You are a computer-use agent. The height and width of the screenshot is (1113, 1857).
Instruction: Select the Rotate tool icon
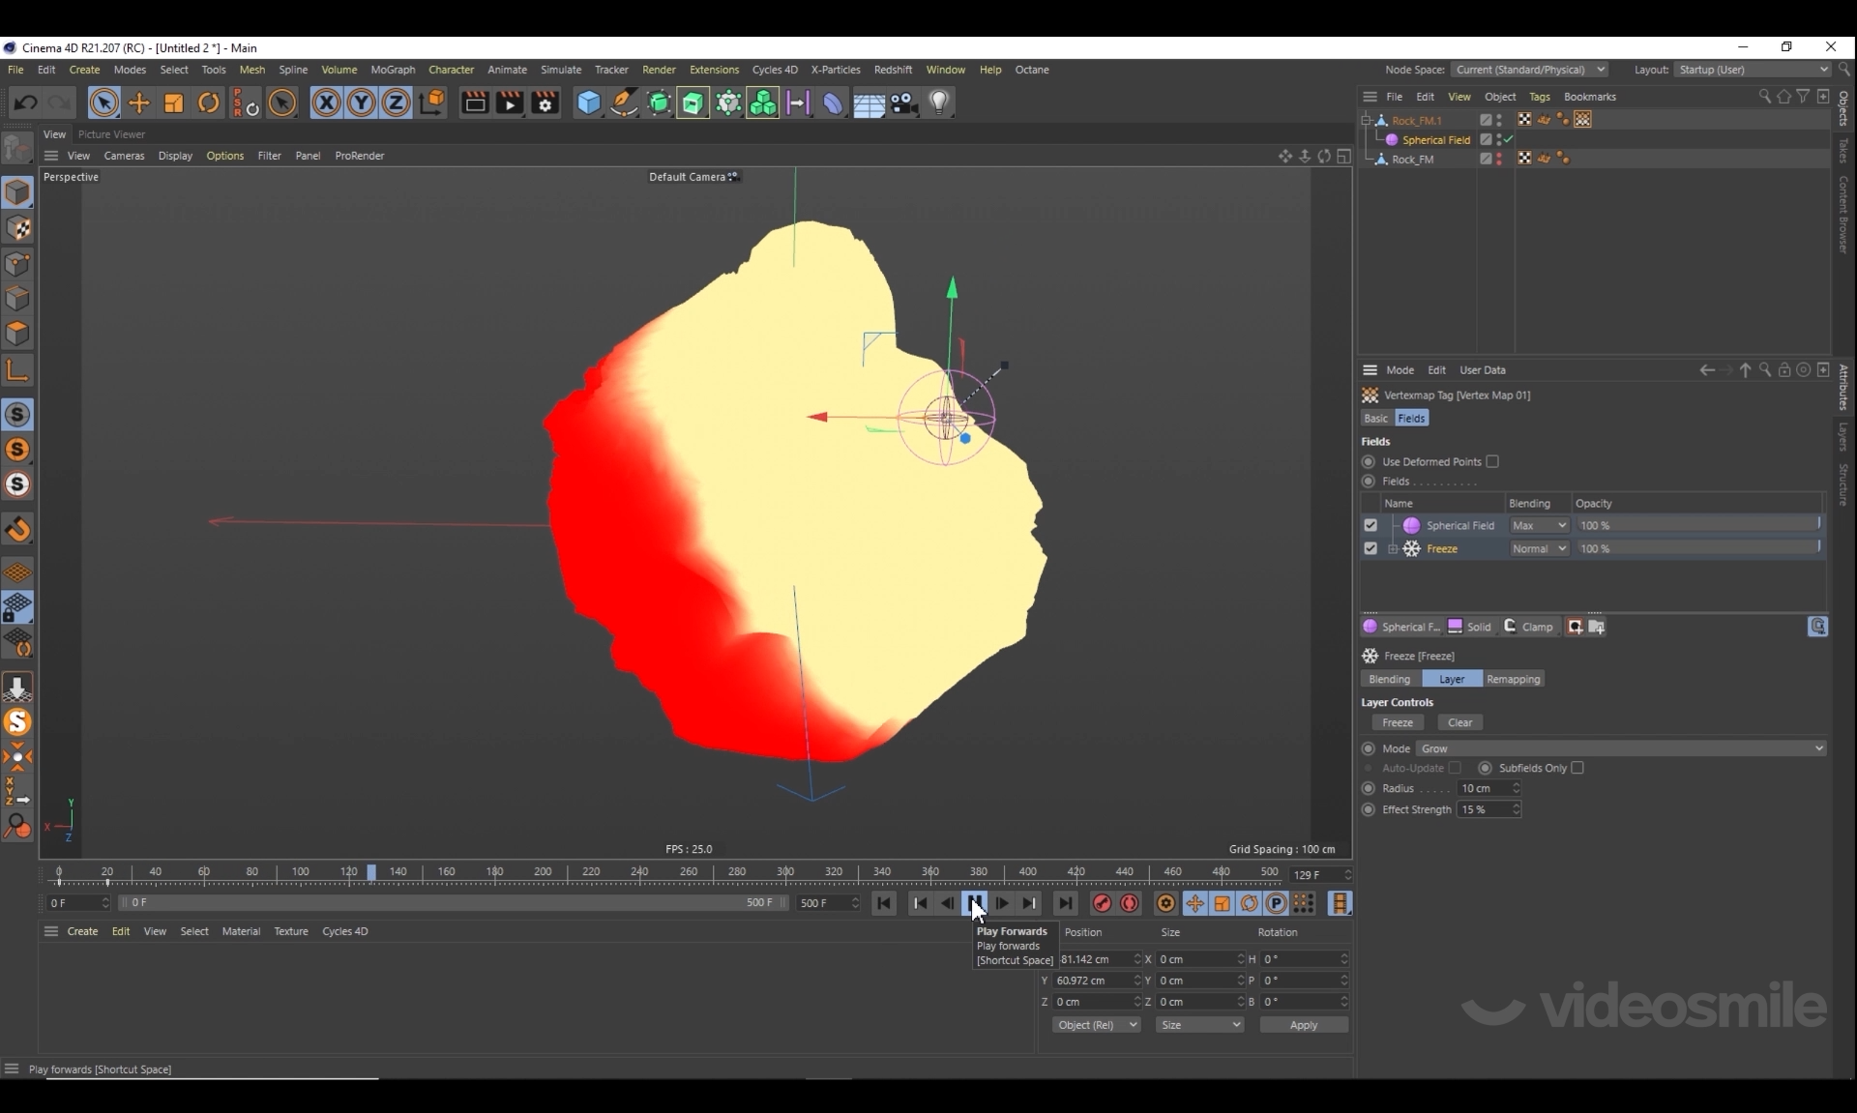(x=208, y=103)
